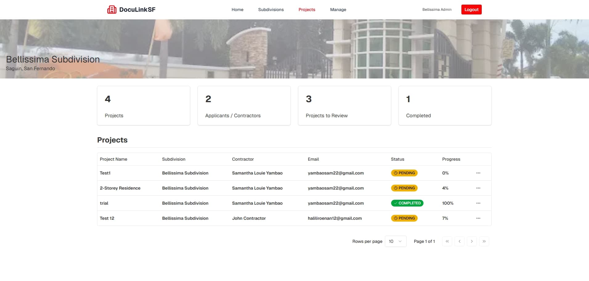Click the Projects to Review card
This screenshot has width=589, height=281.
pos(344,106)
